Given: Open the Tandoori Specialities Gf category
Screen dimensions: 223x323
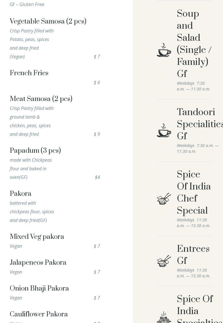Looking at the screenshot, I should pos(200,124).
